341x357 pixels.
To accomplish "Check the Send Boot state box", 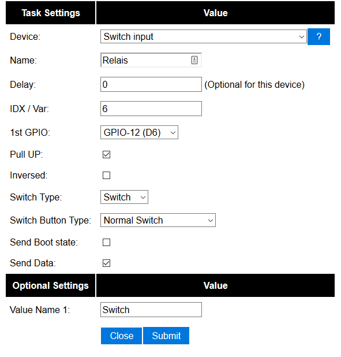I will (x=107, y=242).
